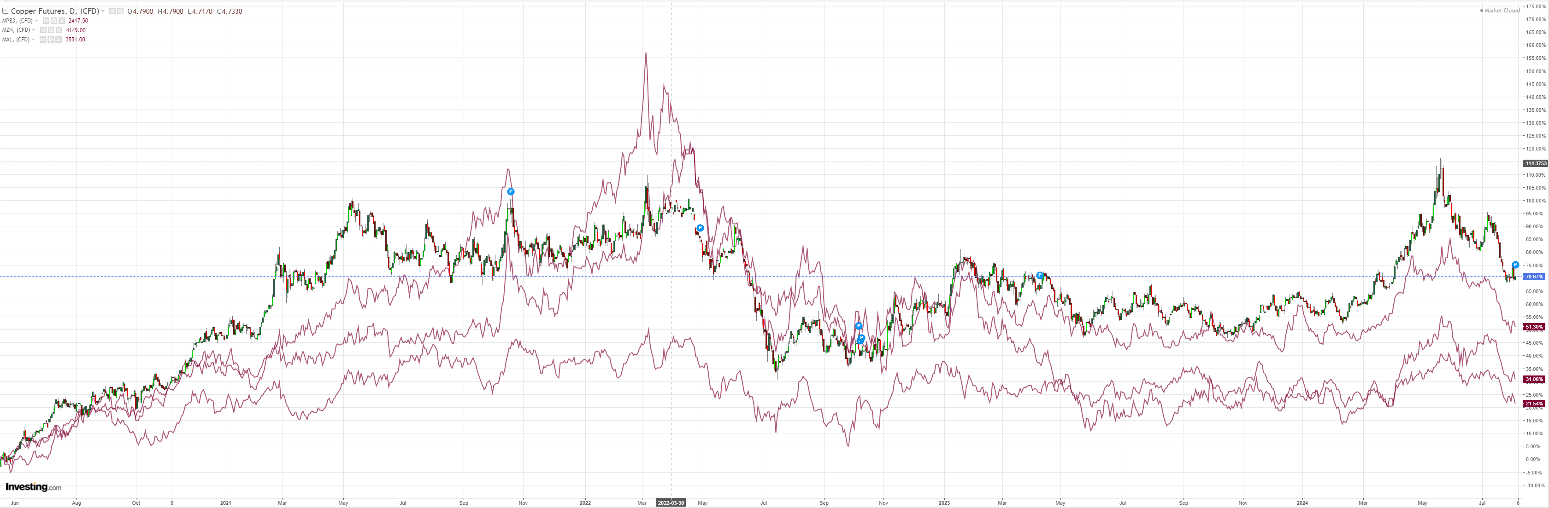Click the 2022-03-30 date marker on time axis

[671, 503]
